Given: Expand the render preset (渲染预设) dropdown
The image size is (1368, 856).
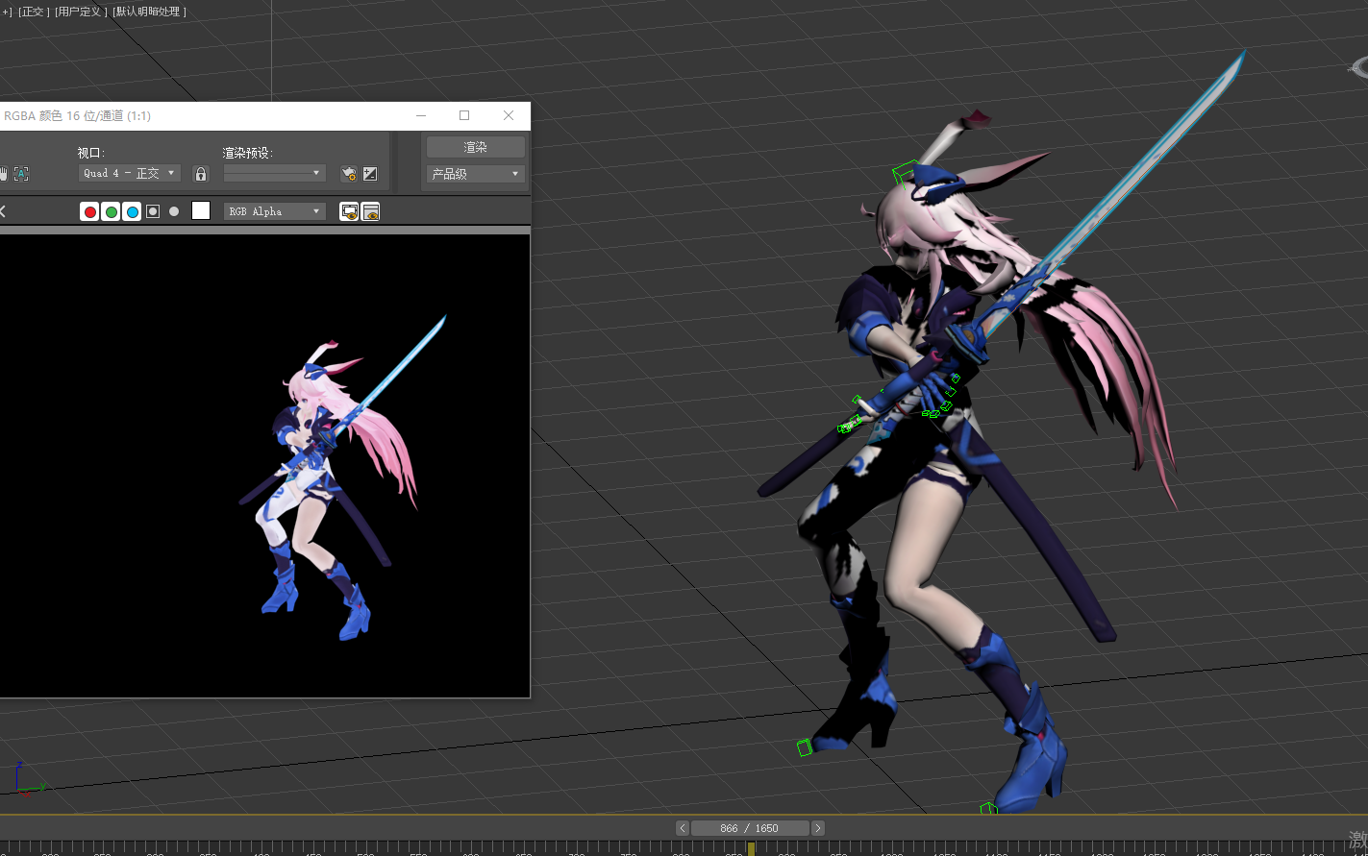Looking at the screenshot, I should [x=274, y=174].
